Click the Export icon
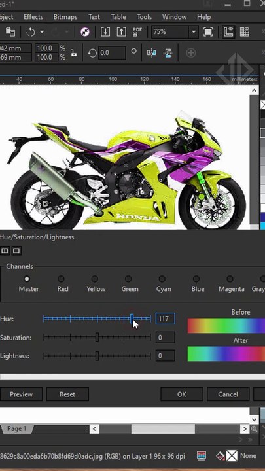 pyautogui.click(x=121, y=32)
